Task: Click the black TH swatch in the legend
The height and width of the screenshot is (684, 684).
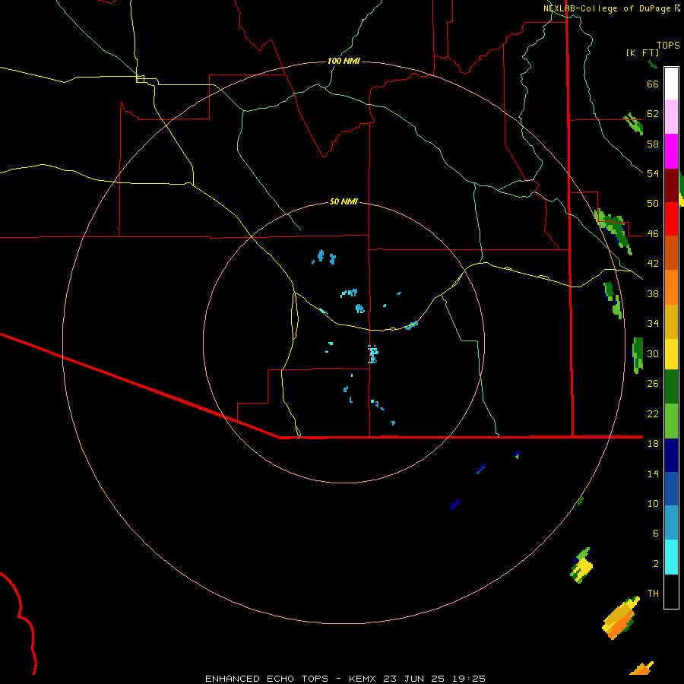Action: pos(671,591)
